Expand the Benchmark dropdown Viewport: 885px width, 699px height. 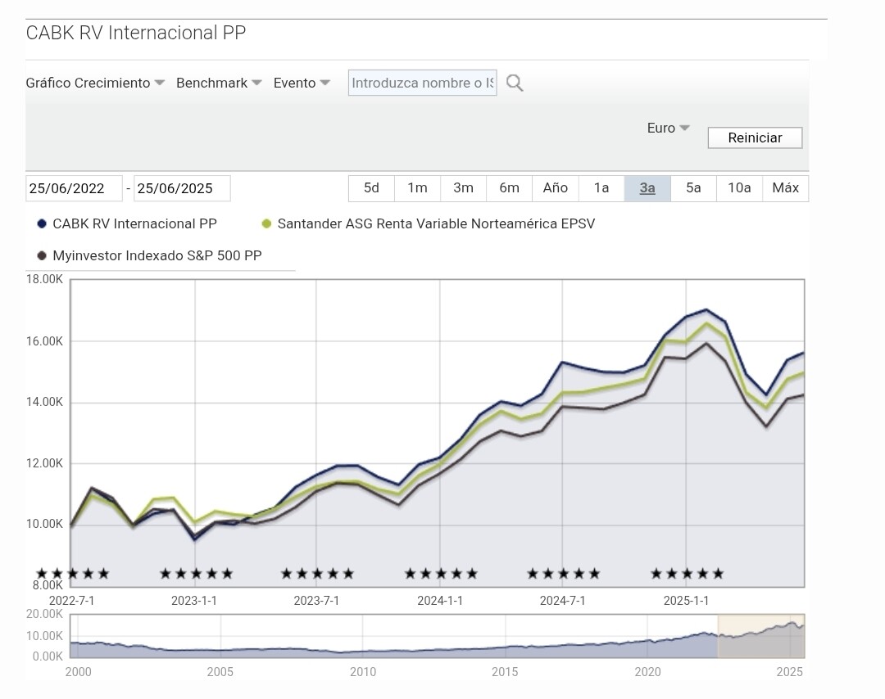[219, 83]
